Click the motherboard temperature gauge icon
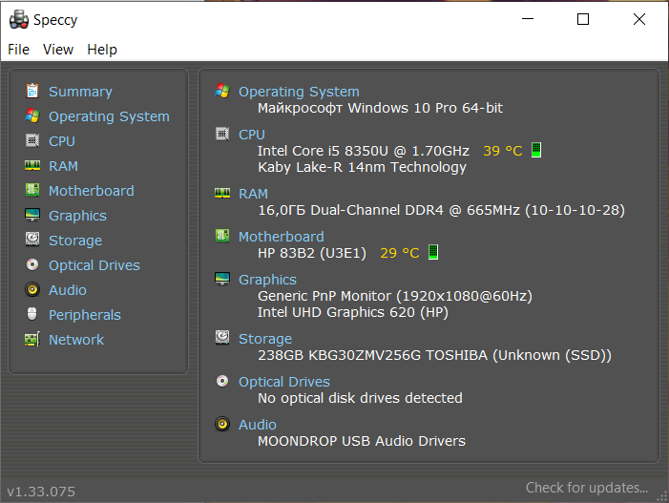The image size is (669, 503). [x=433, y=252]
